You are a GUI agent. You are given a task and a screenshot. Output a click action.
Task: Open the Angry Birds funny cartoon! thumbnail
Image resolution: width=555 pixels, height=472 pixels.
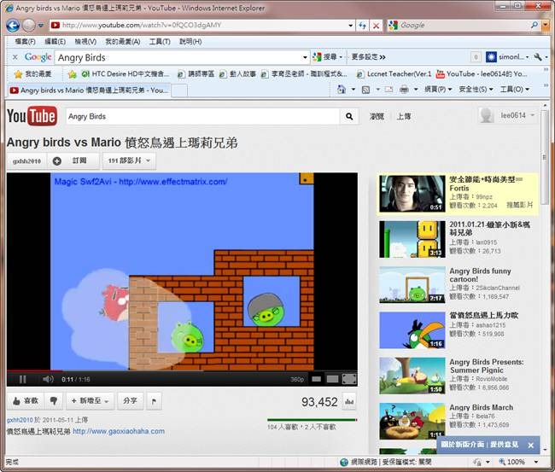click(412, 285)
